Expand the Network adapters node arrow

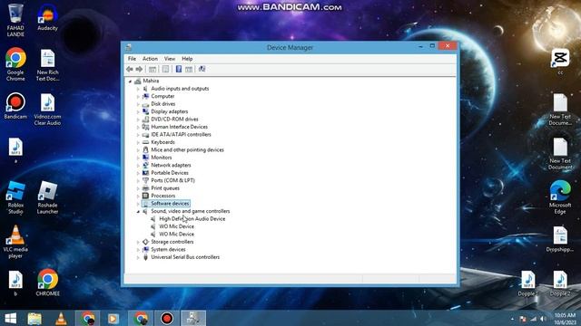click(138, 166)
